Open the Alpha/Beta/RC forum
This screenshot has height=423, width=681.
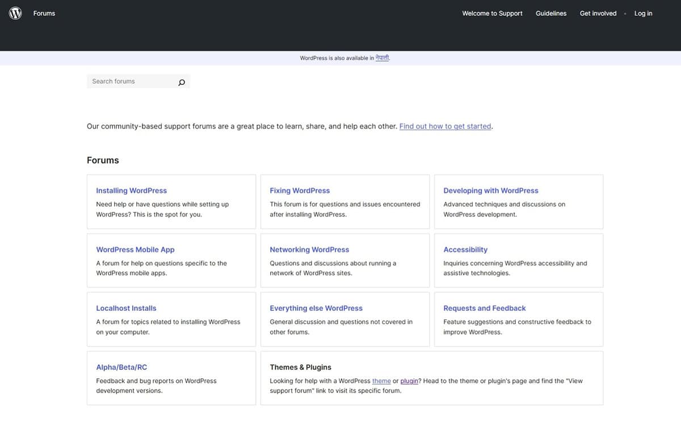pos(121,368)
